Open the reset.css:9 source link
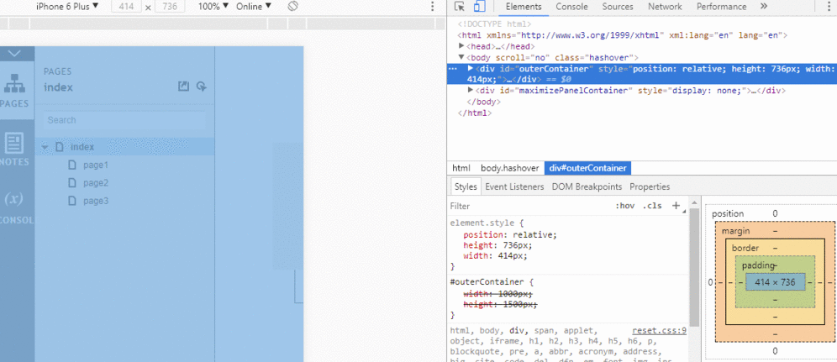The width and height of the screenshot is (837, 362). (x=659, y=331)
